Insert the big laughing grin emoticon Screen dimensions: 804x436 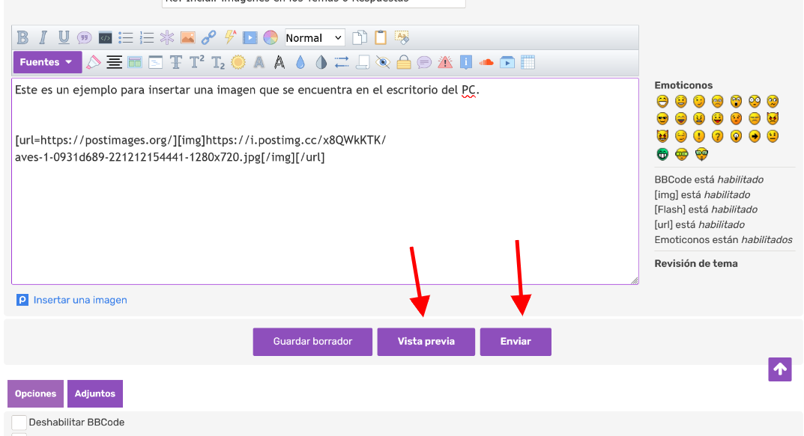[662, 101]
